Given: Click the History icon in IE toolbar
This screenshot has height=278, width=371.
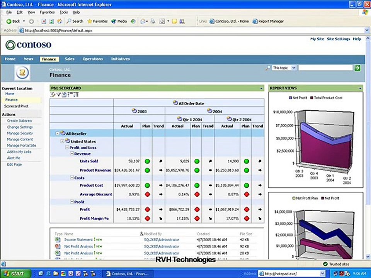Looking at the screenshot, I should click(133, 21).
